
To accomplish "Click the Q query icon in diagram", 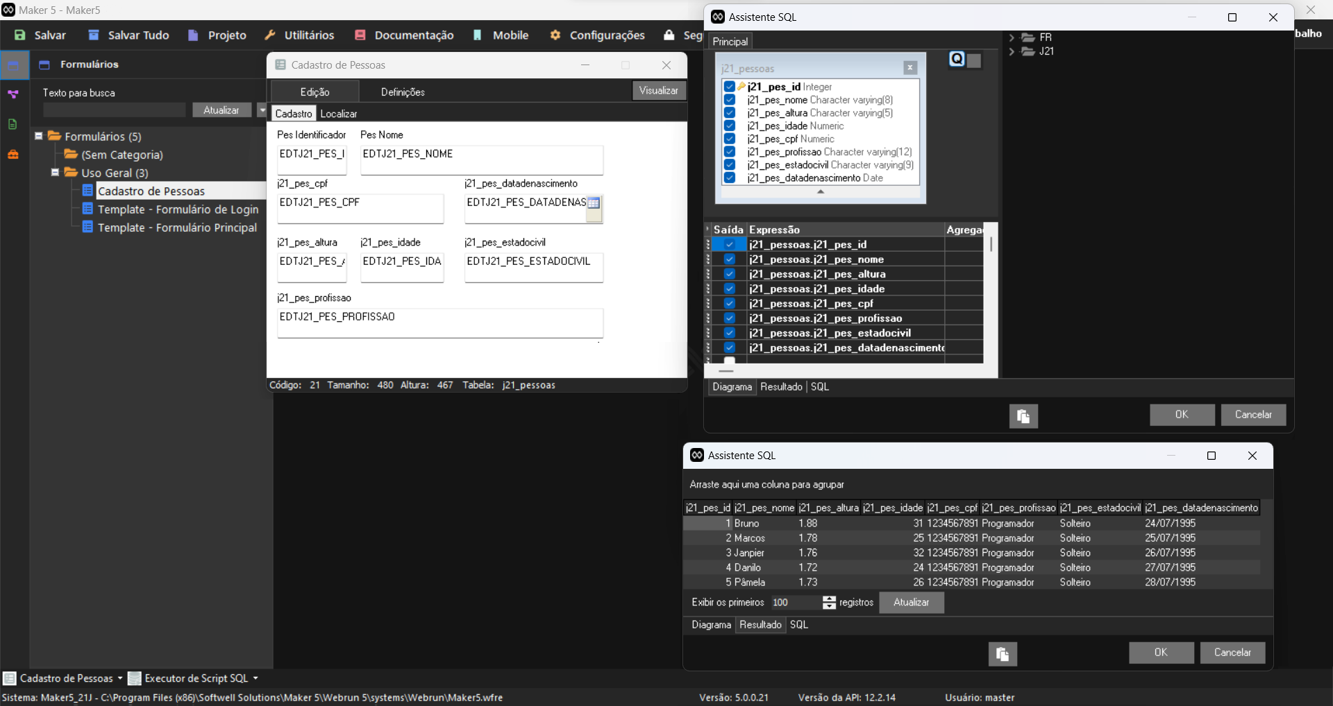I will tap(957, 60).
